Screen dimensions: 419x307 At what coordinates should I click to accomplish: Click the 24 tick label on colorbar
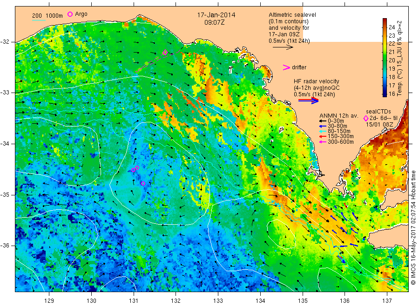[392, 27]
